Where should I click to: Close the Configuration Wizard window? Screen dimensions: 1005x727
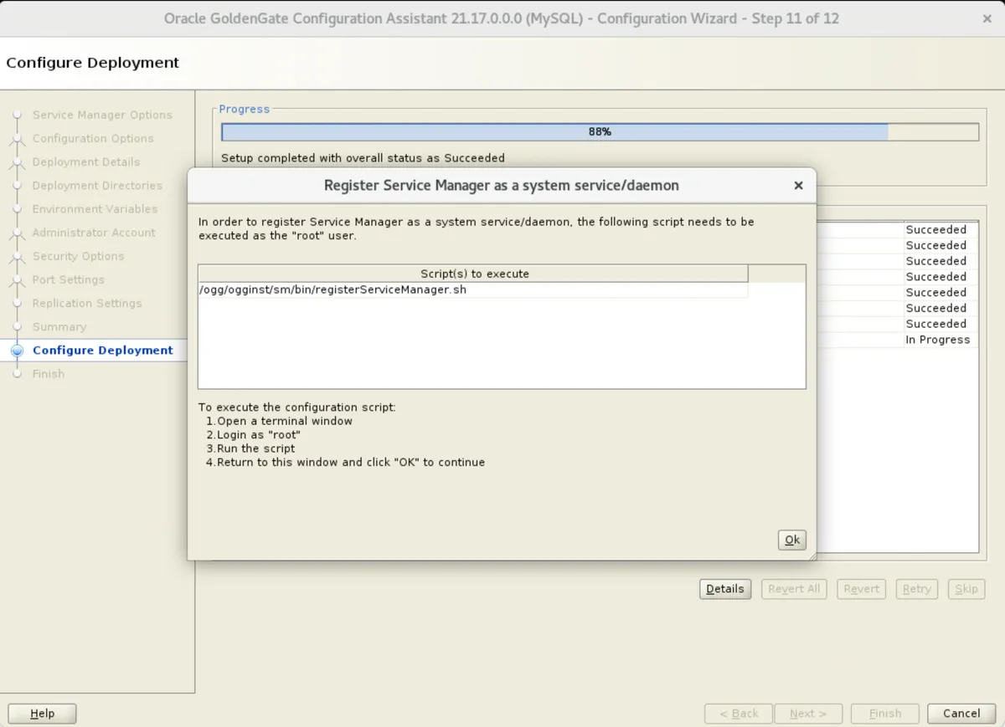click(987, 18)
